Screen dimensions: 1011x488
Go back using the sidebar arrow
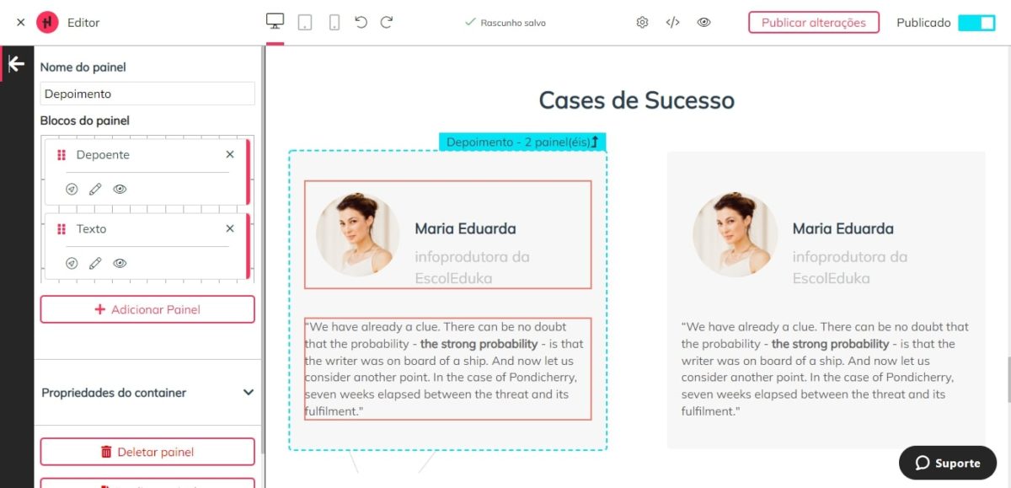click(16, 64)
